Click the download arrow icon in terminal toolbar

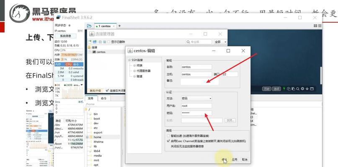pyautogui.click(x=307, y=89)
